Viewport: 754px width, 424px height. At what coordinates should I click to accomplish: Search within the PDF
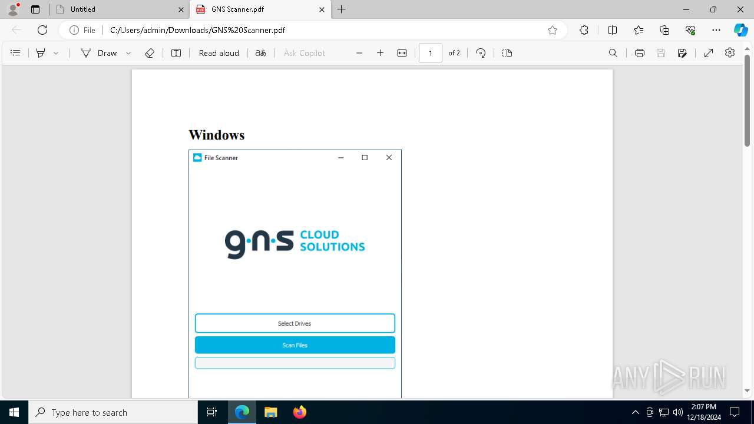coord(613,53)
